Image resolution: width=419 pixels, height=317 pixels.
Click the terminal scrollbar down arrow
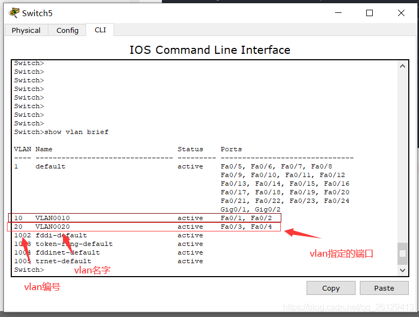pos(402,270)
